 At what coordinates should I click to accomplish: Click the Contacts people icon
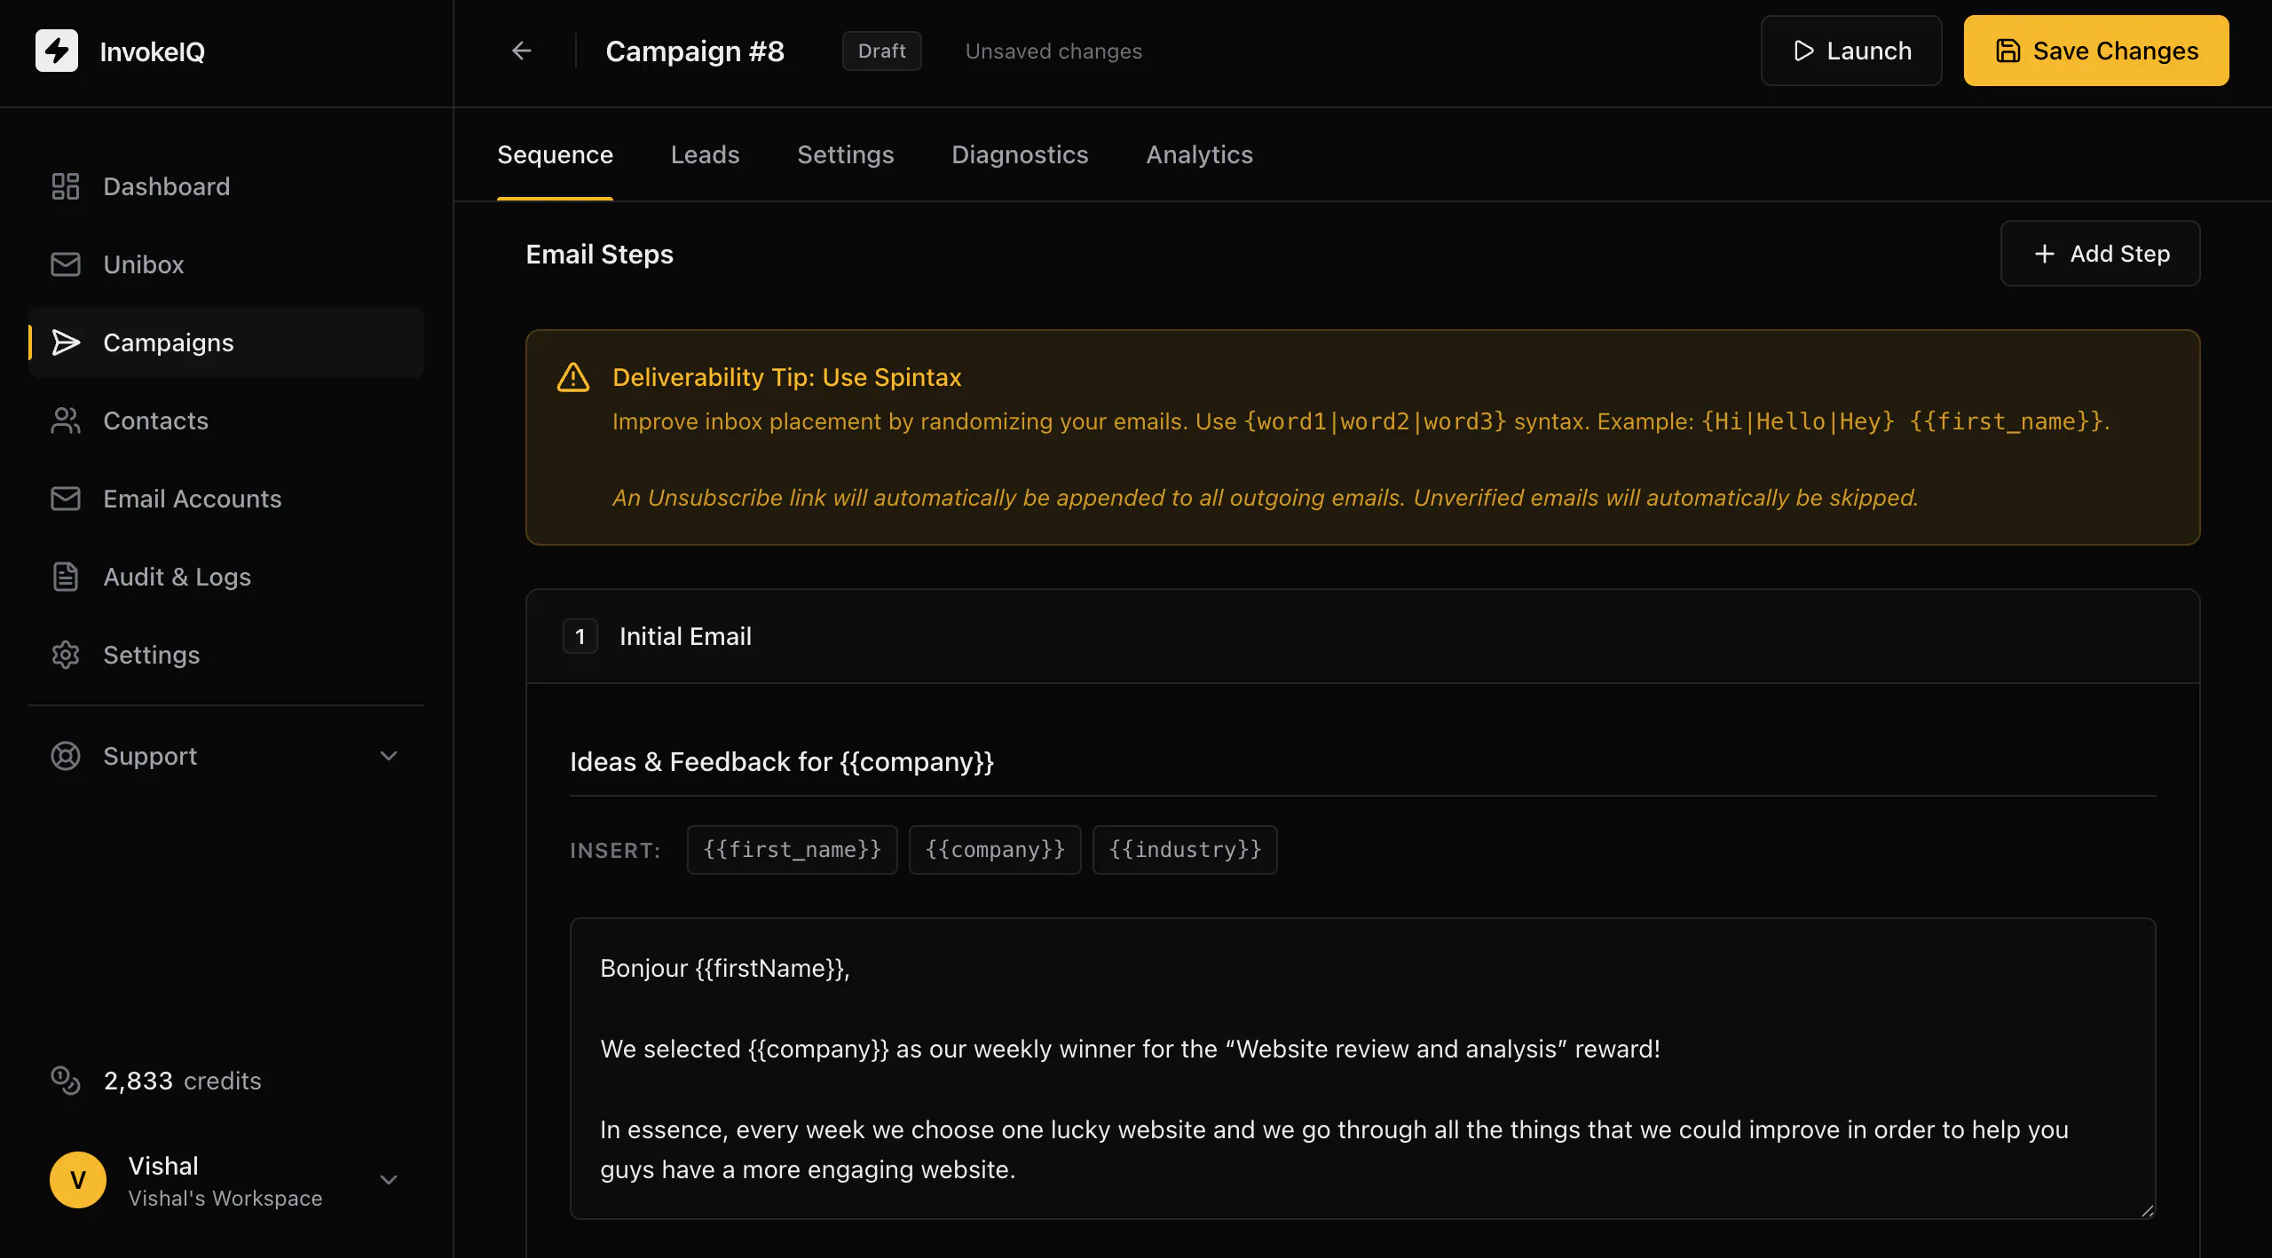(x=66, y=421)
